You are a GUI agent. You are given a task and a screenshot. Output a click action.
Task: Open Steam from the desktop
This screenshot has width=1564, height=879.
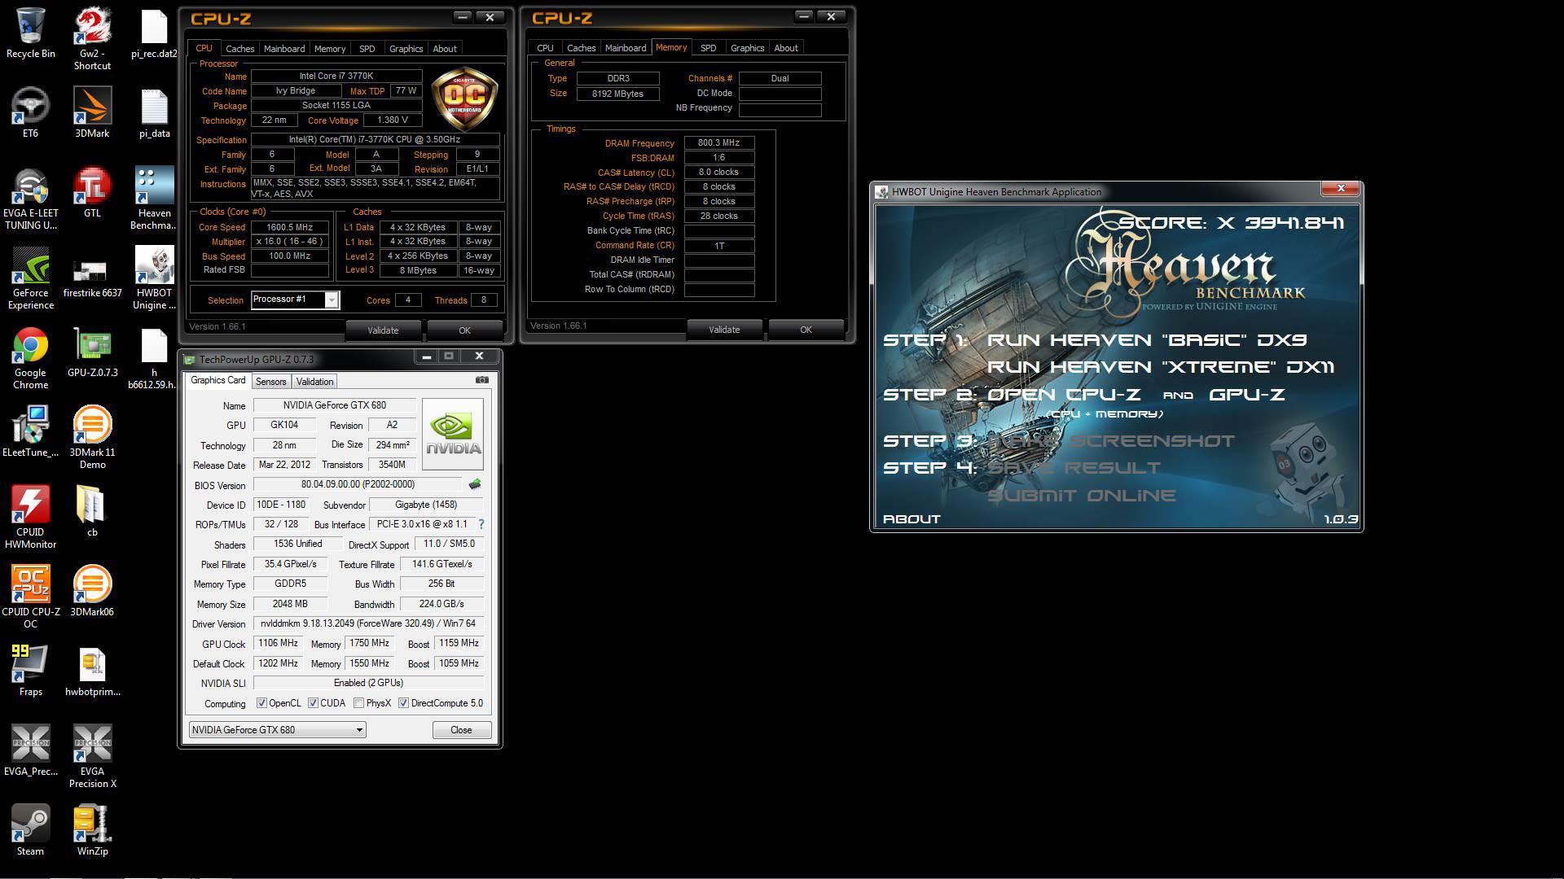[x=30, y=830]
